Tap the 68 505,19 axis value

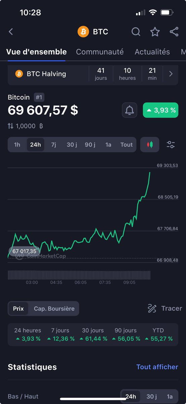168,197
